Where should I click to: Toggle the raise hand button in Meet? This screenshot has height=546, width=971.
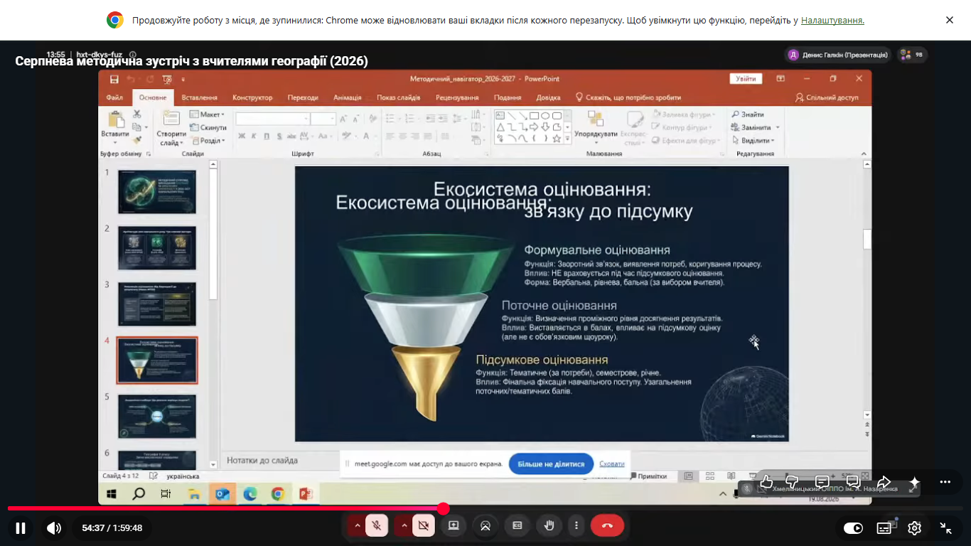pos(548,526)
